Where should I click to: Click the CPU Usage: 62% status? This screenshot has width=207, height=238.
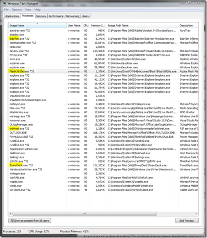pos(39,231)
